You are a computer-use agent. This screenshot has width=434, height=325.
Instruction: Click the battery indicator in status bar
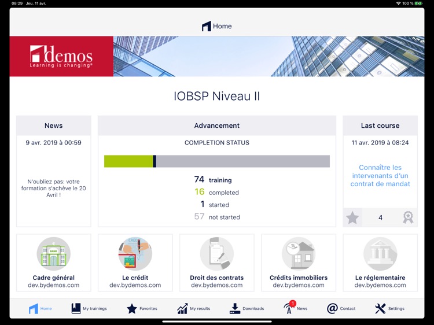coord(419,3)
